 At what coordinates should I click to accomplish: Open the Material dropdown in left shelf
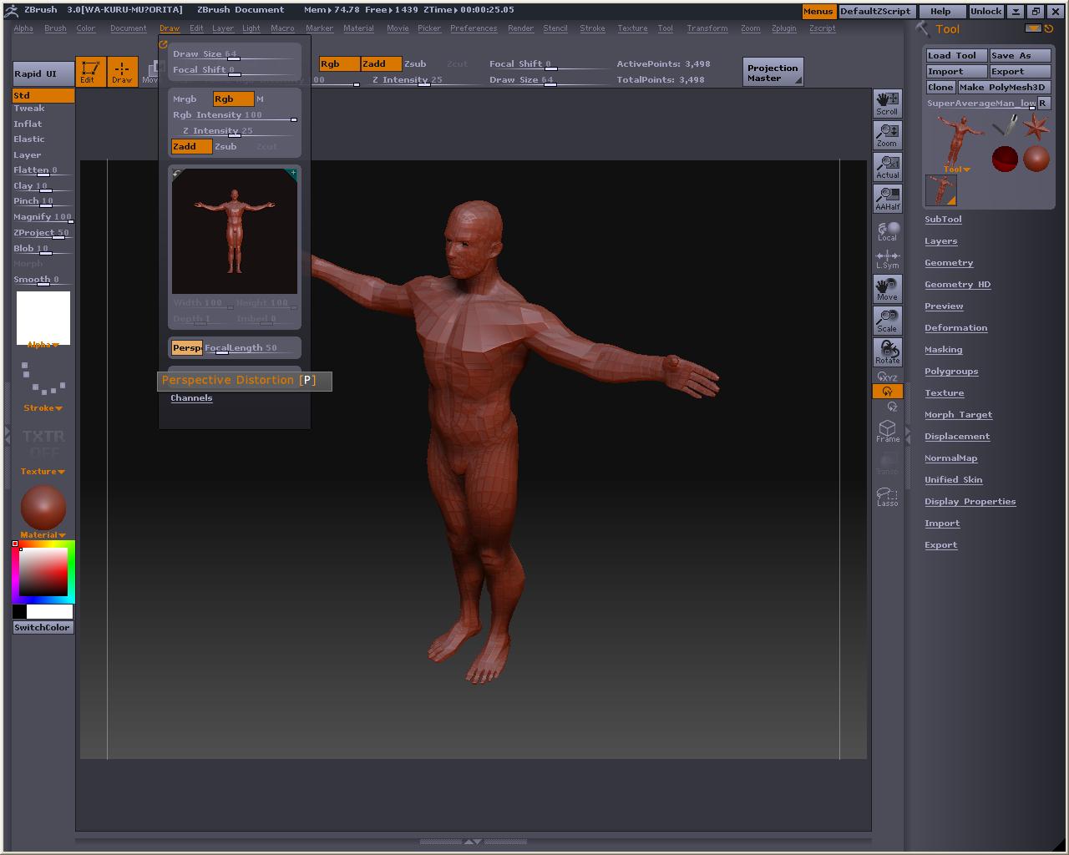[43, 534]
